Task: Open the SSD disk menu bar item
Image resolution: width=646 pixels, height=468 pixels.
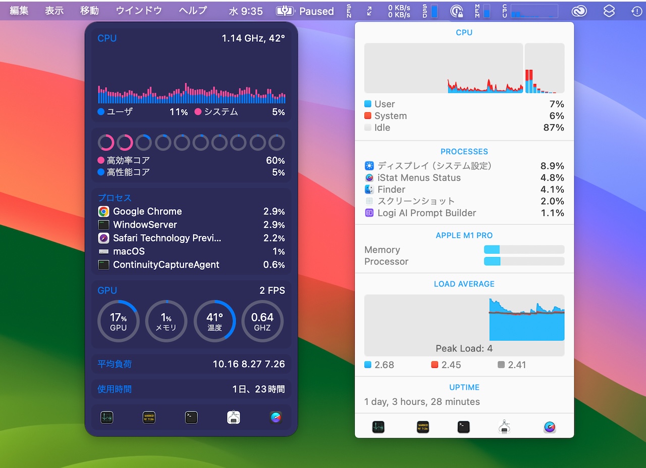Action: 429,11
